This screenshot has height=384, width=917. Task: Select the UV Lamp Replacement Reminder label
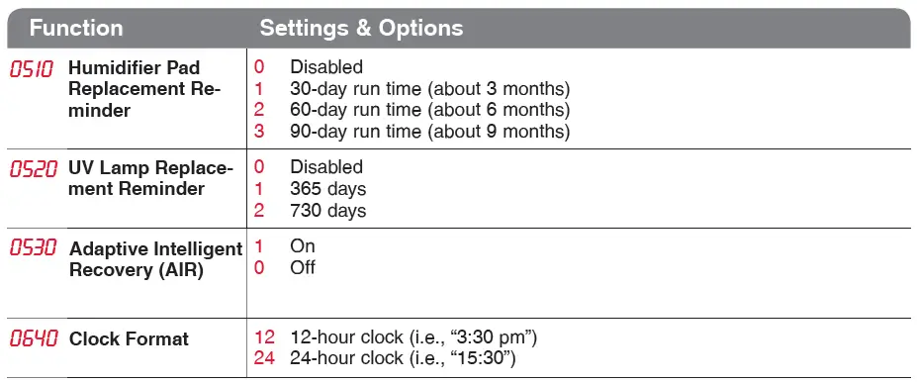151,178
